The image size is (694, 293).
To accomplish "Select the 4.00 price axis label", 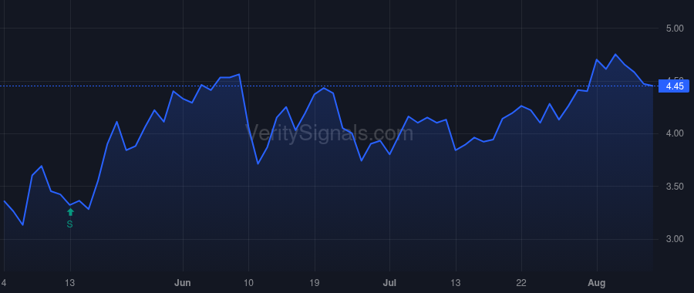I will [x=675, y=133].
